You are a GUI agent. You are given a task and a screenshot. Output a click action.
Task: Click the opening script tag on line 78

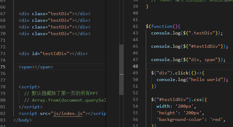click(x=29, y=87)
